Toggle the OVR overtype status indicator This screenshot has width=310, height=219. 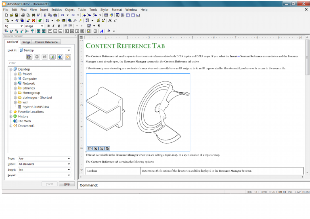click(264, 192)
